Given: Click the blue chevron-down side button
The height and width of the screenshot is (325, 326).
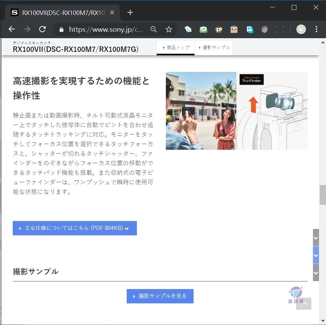Looking at the screenshot, I should point(316,255).
